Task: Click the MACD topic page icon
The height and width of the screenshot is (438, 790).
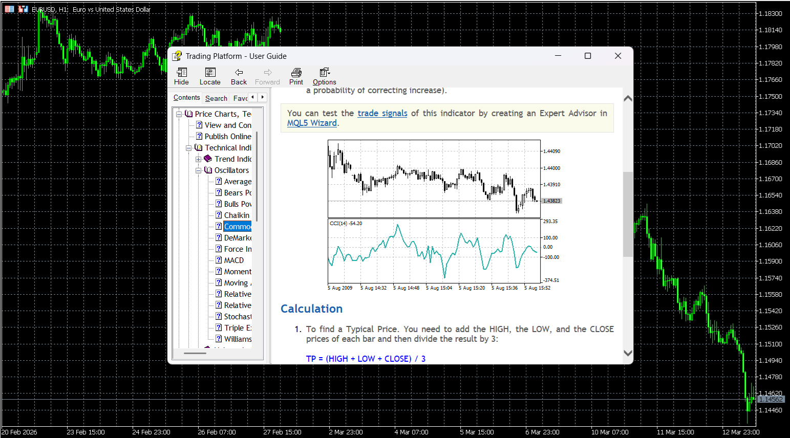Action: 219,260
